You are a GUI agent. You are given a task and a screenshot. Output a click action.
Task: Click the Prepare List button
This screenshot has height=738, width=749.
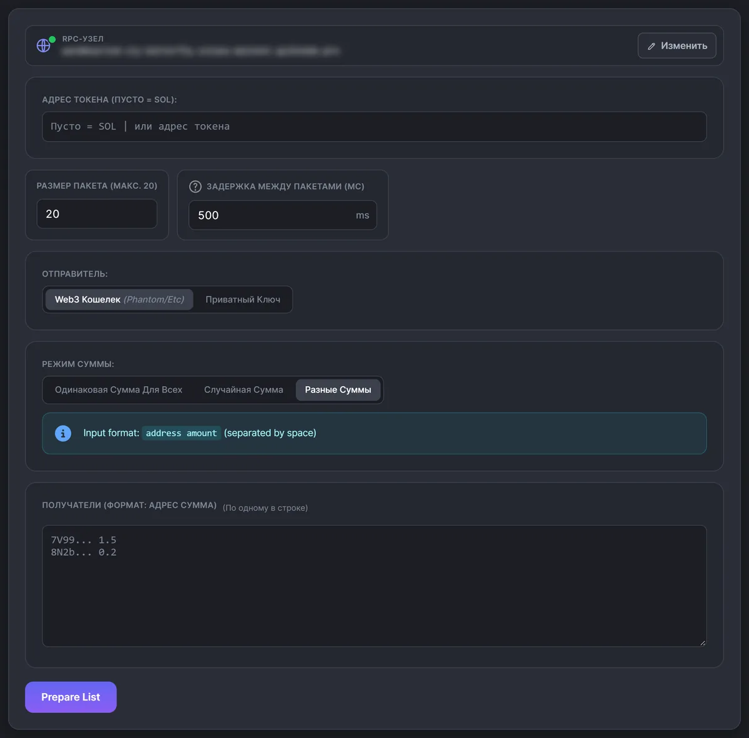click(71, 697)
